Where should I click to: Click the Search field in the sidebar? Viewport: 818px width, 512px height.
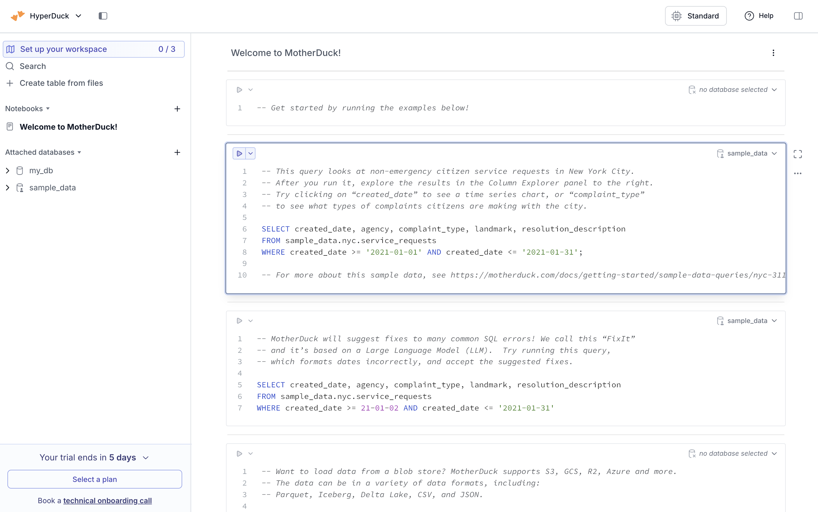(33, 66)
